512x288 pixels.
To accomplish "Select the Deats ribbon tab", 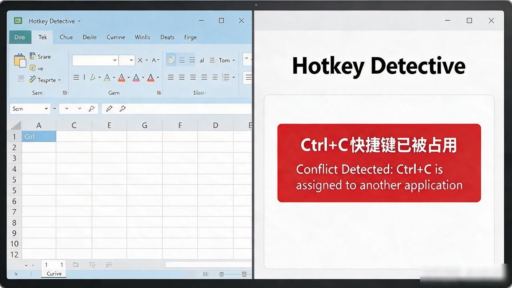I will (x=167, y=37).
